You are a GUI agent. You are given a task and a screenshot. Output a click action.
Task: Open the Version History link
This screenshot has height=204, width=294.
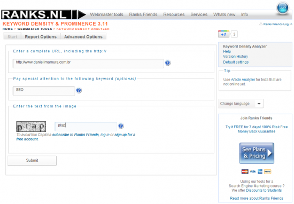coord(236,57)
